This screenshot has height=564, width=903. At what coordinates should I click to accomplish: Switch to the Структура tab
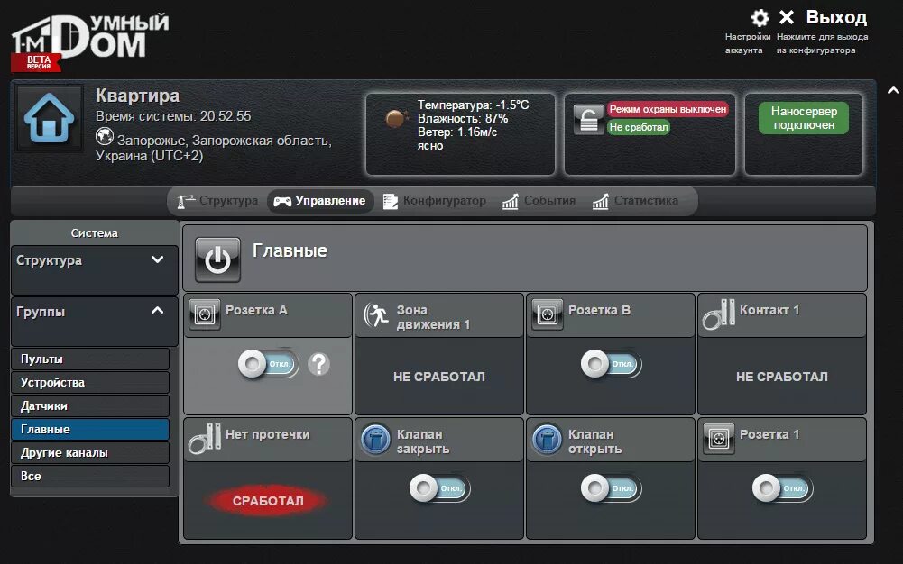click(218, 201)
